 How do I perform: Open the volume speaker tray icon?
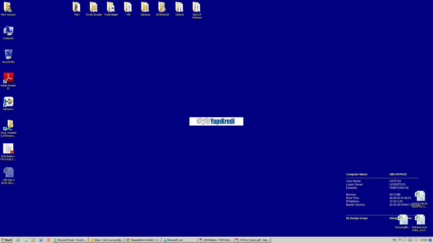(416, 240)
